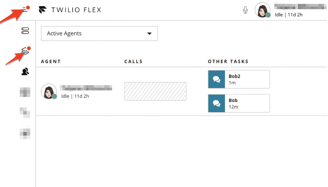Screen dimensions: 328x187
Task: Click the chat bubble icon on Bob task
Action: tap(216, 103)
